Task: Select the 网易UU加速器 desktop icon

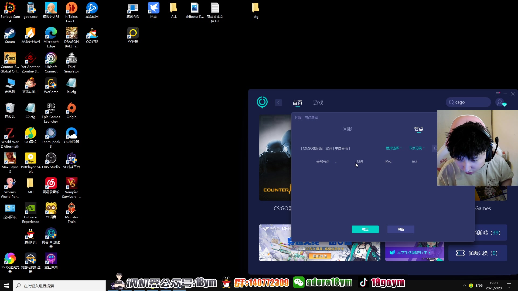Action: 51,238
